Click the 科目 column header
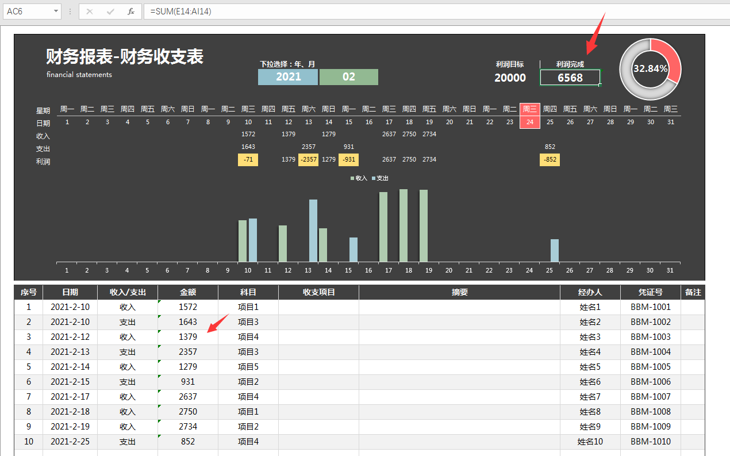The width and height of the screenshot is (730, 456). pos(248,292)
